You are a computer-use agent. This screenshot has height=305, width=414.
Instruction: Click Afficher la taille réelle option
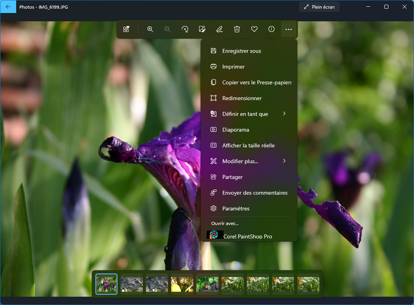248,146
